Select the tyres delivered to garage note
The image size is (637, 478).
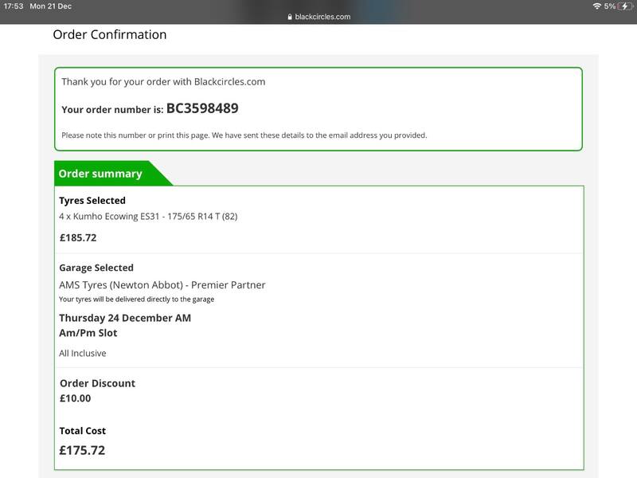point(136,300)
